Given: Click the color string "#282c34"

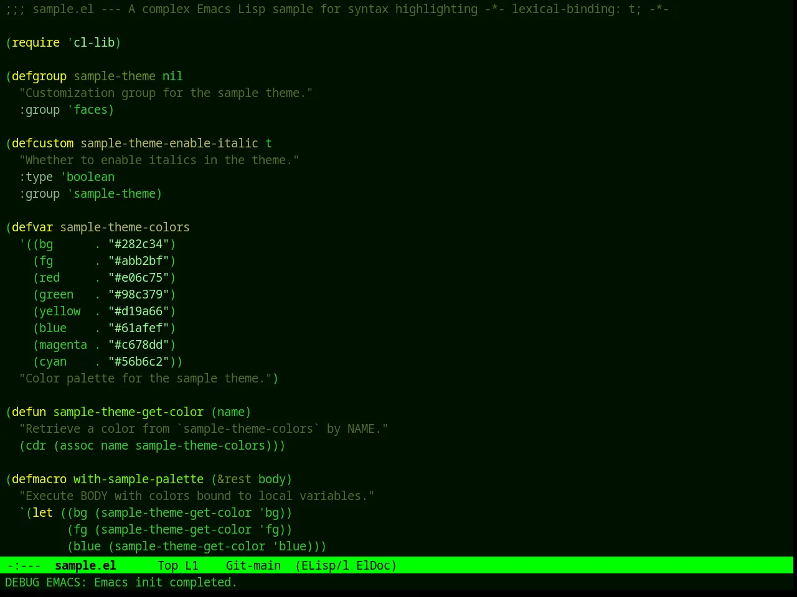Looking at the screenshot, I should click(x=139, y=244).
